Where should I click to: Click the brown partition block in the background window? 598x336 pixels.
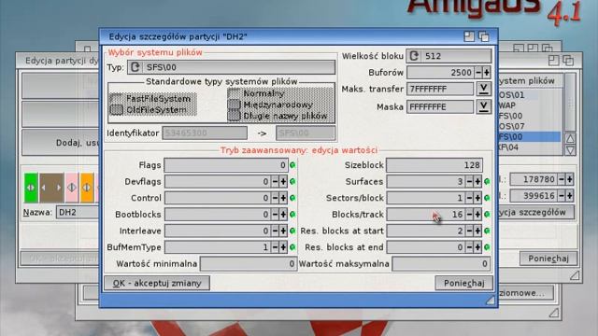(x=51, y=188)
